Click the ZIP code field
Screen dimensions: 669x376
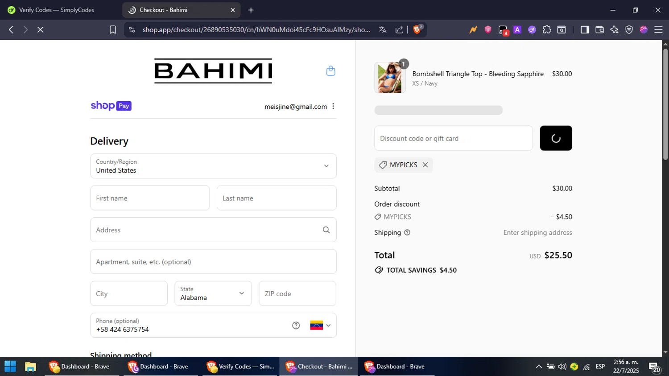click(297, 293)
